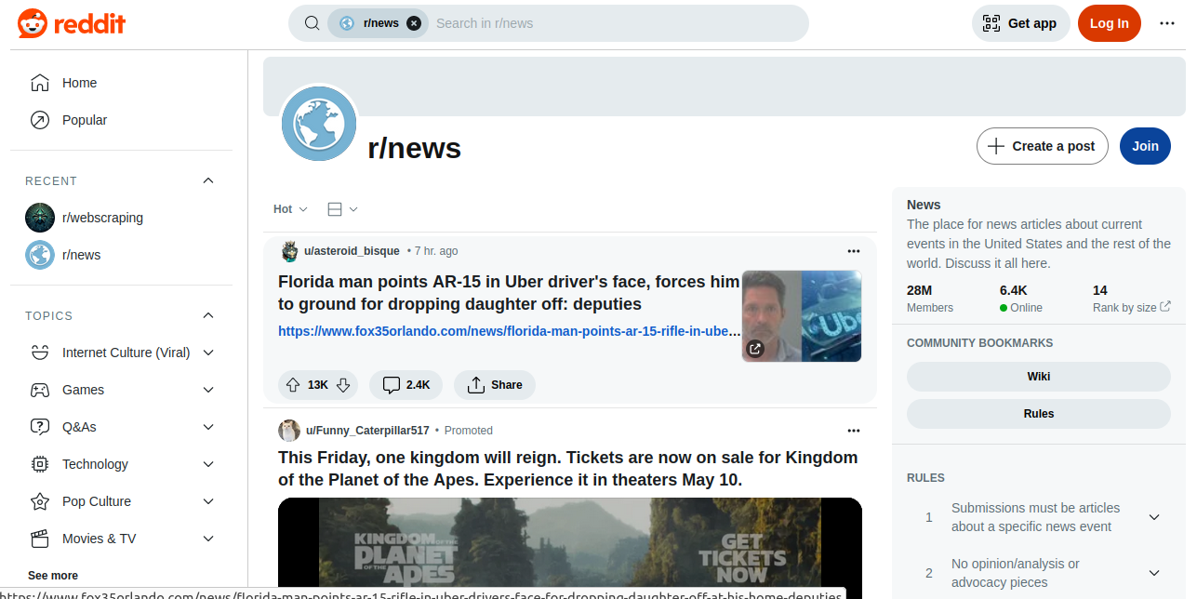Click the Get app QR code icon

(992, 23)
